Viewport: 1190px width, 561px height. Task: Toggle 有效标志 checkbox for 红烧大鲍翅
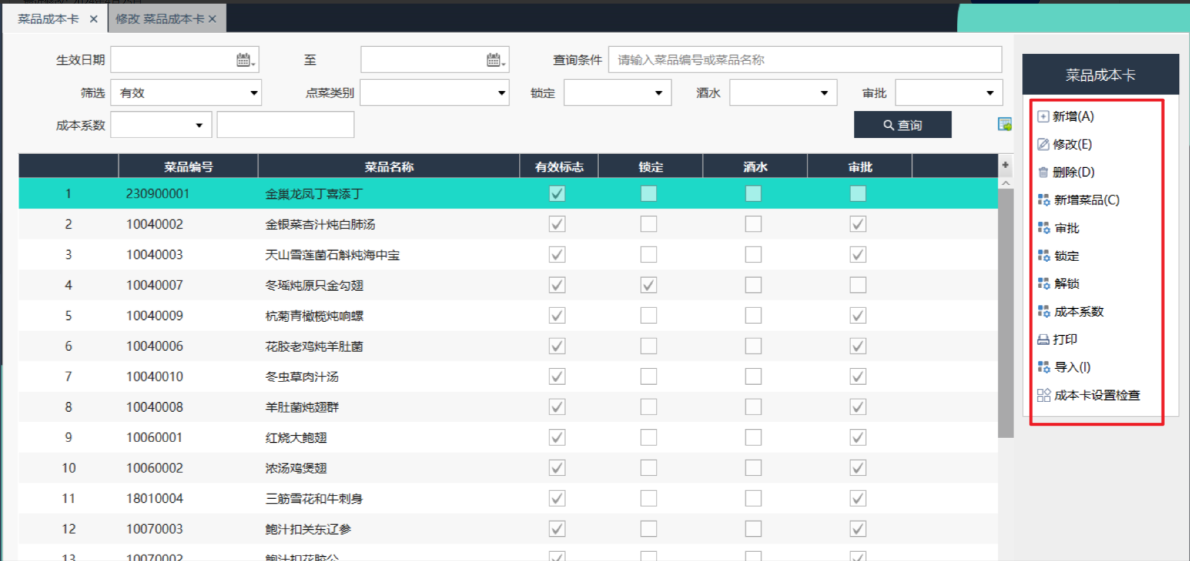557,437
